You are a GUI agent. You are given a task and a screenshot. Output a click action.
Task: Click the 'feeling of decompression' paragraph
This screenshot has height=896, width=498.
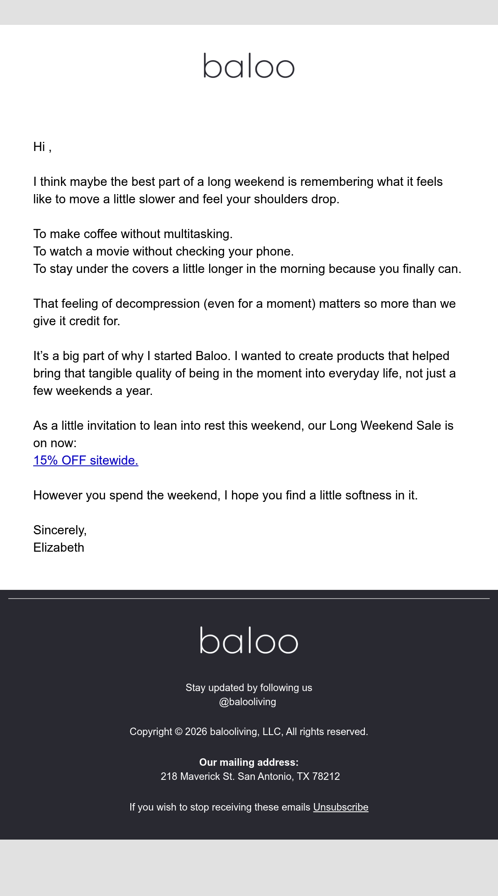244,312
